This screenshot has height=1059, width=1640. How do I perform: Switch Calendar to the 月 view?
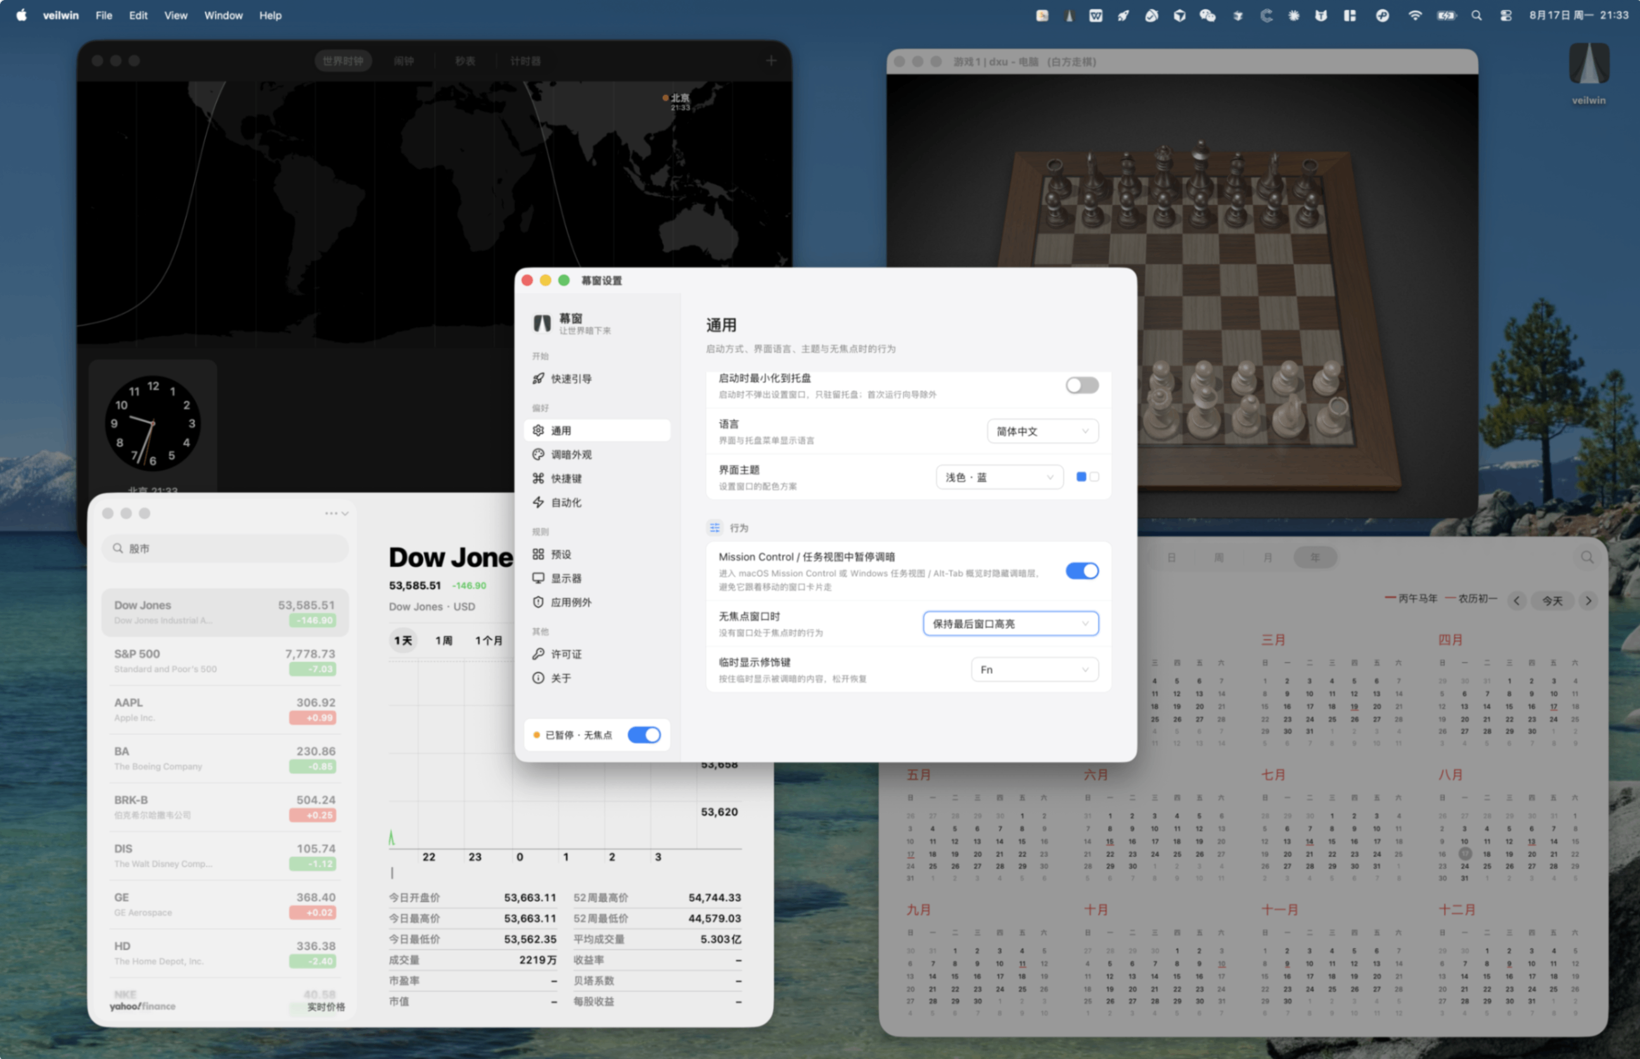(1267, 557)
